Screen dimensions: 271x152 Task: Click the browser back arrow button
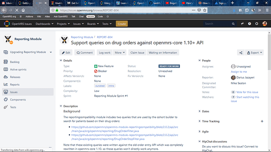pyautogui.click(x=4, y=10)
